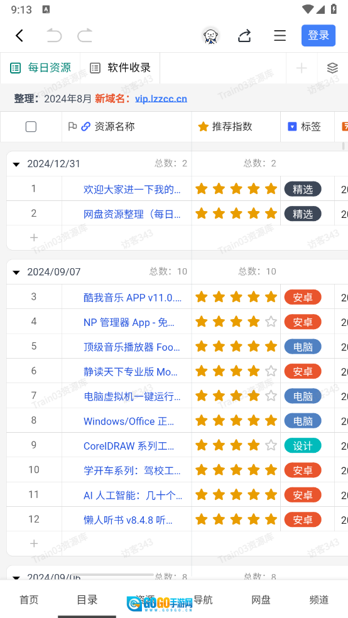Viewport: 348px width, 618px height.
Task: Open the layers stack icon
Action: (x=333, y=68)
